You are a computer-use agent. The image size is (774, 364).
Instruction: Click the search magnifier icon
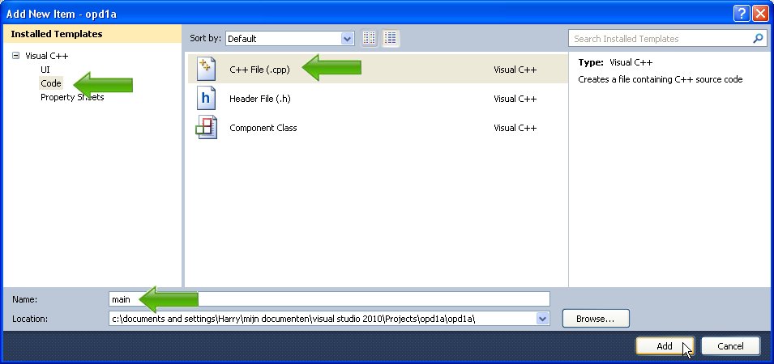tap(758, 38)
